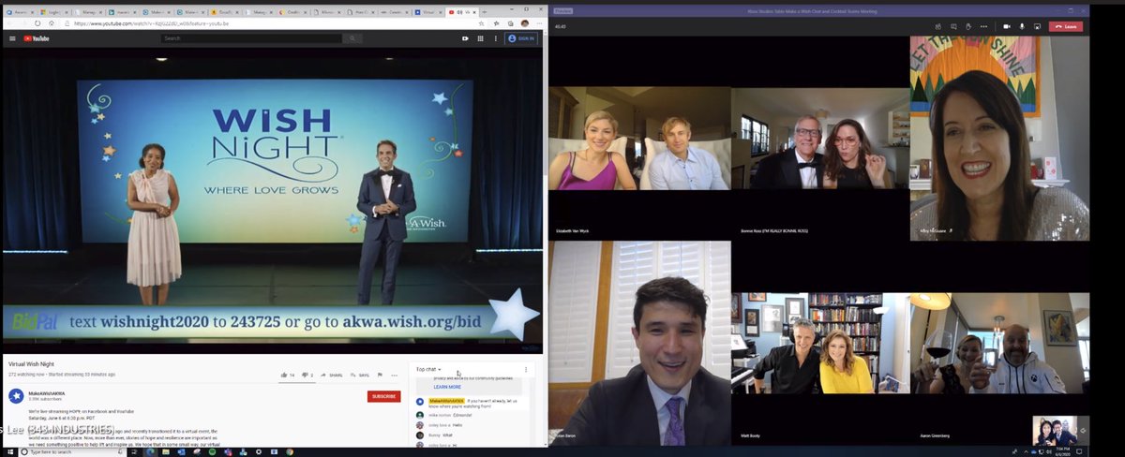Show participants in Teams meeting
This screenshot has width=1125, height=457.
[938, 26]
